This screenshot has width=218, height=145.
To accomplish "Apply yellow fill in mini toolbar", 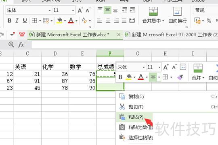I will click(129, 77).
